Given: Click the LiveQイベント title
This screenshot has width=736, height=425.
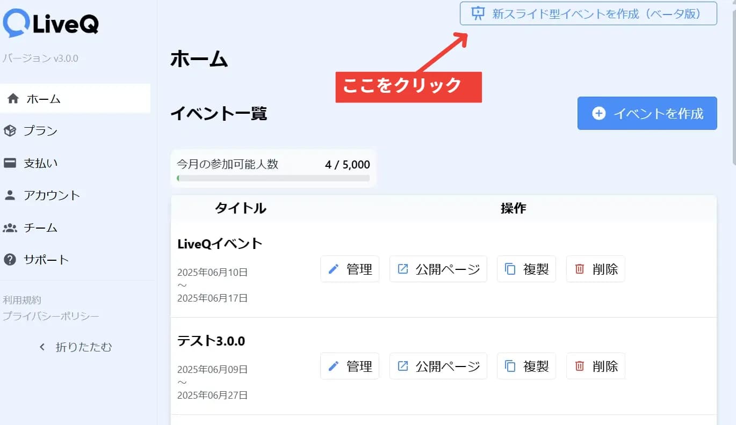Looking at the screenshot, I should click(220, 244).
